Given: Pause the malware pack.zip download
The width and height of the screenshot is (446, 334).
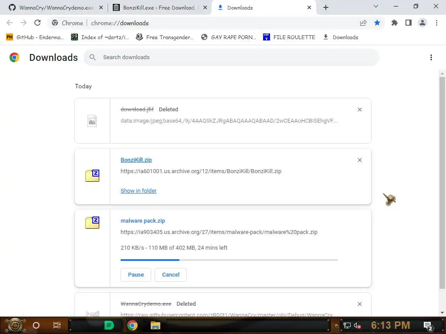Looking at the screenshot, I should [x=136, y=275].
